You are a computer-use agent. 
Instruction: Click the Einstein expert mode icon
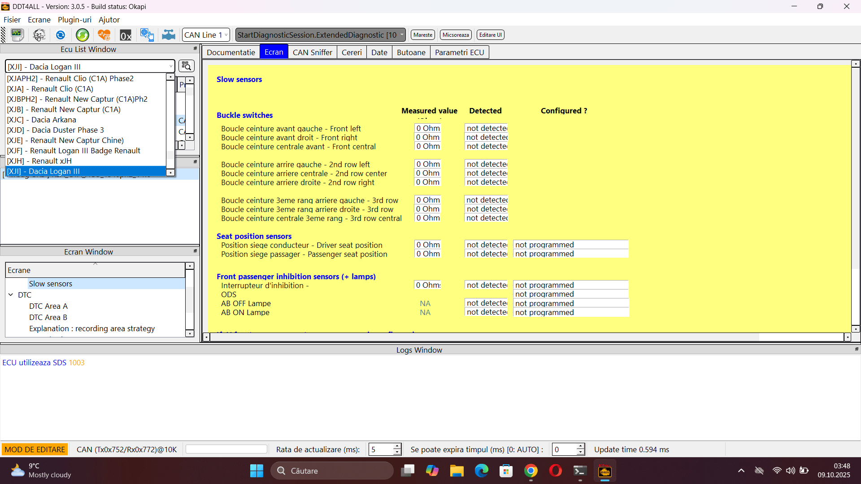(39, 35)
